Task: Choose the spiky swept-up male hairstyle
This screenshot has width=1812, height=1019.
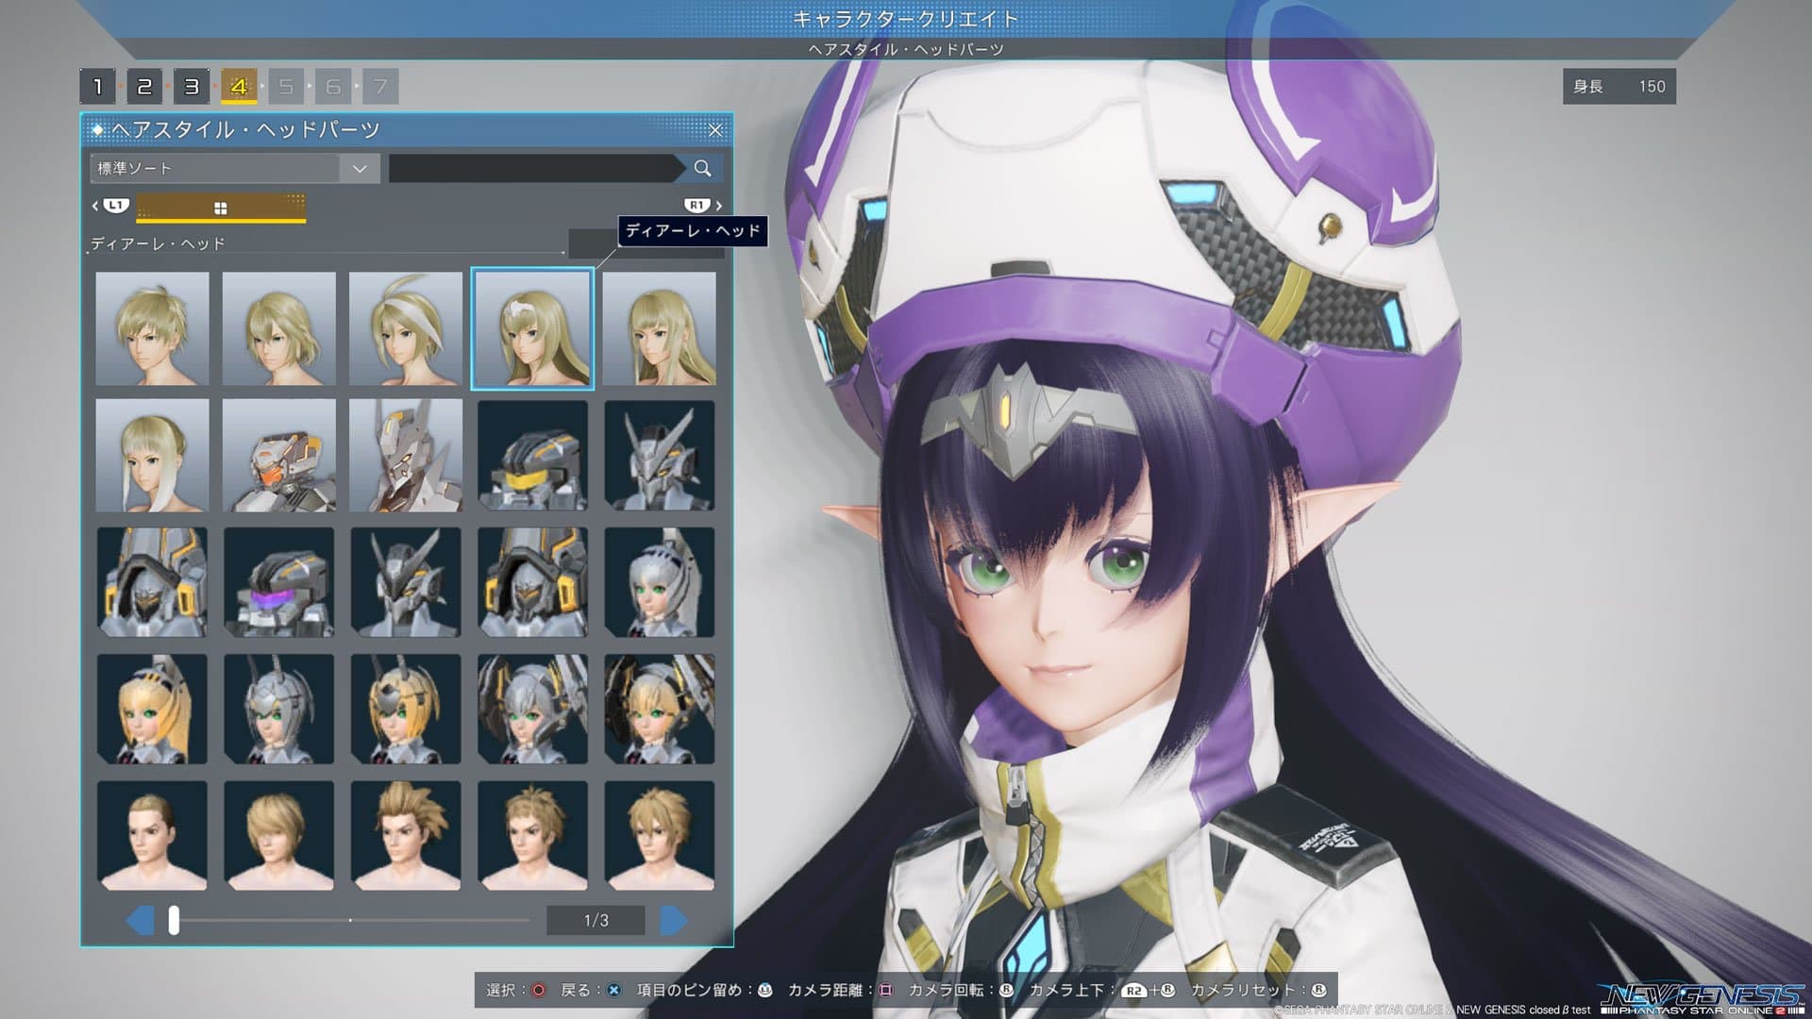Action: coord(406,836)
